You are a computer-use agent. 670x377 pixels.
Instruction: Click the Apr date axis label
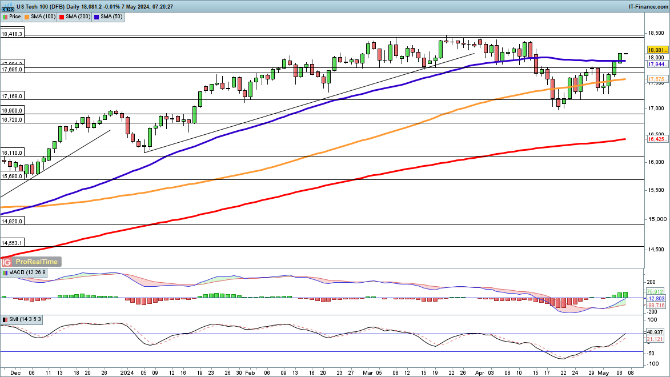tap(479, 373)
